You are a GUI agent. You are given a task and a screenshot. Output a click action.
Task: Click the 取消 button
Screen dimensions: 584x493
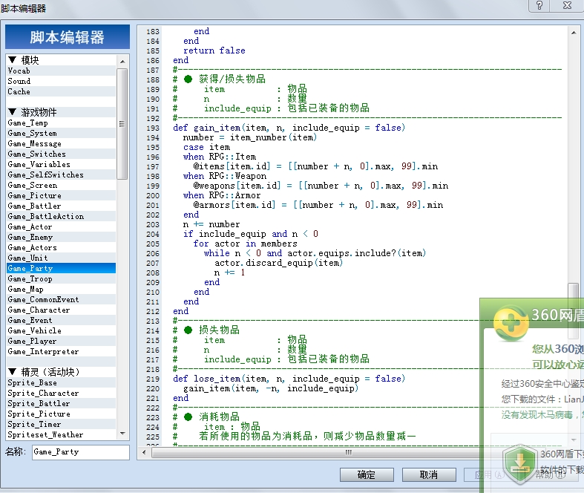pyautogui.click(x=429, y=474)
